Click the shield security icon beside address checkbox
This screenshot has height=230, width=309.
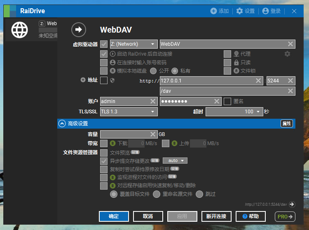(112, 80)
